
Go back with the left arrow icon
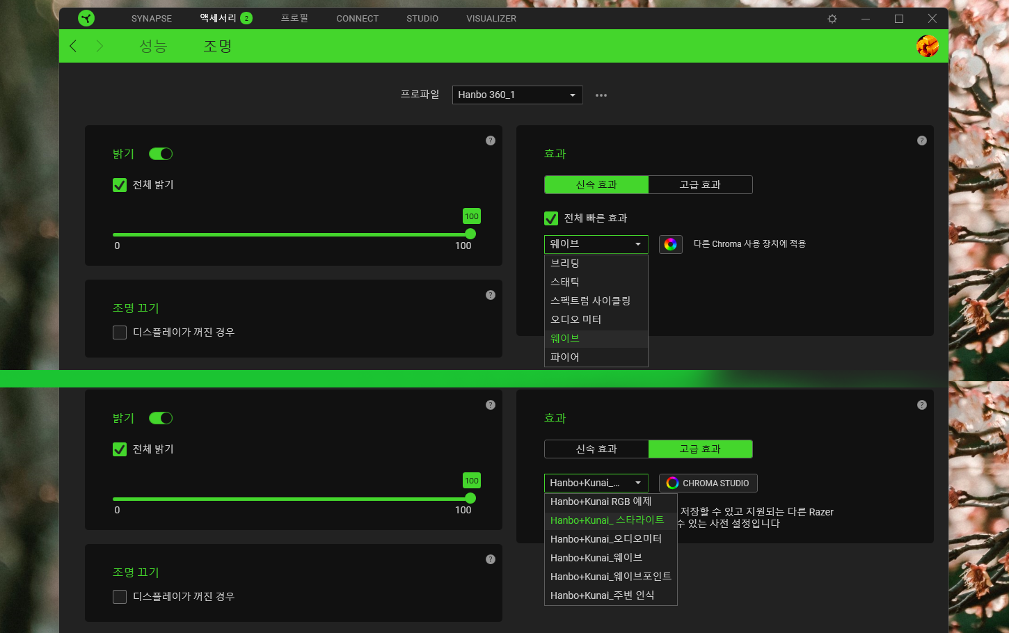[73, 46]
